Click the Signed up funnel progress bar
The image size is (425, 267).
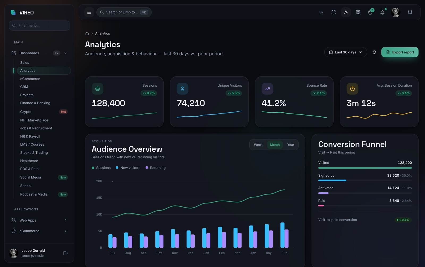pyautogui.click(x=365, y=180)
